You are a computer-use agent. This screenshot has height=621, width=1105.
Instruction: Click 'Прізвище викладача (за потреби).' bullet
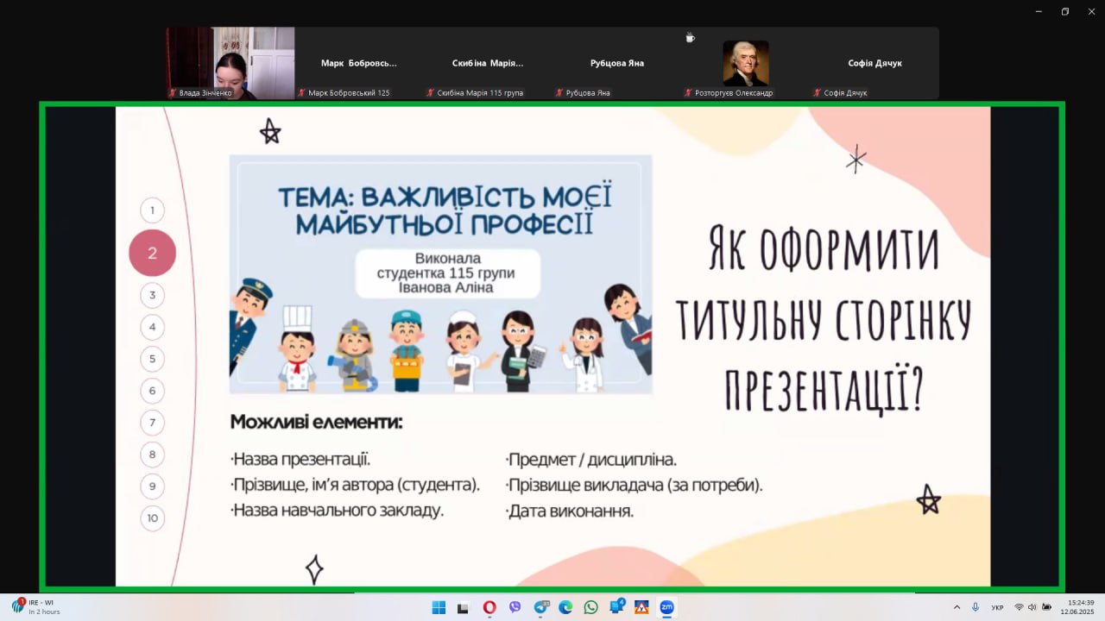[635, 486]
